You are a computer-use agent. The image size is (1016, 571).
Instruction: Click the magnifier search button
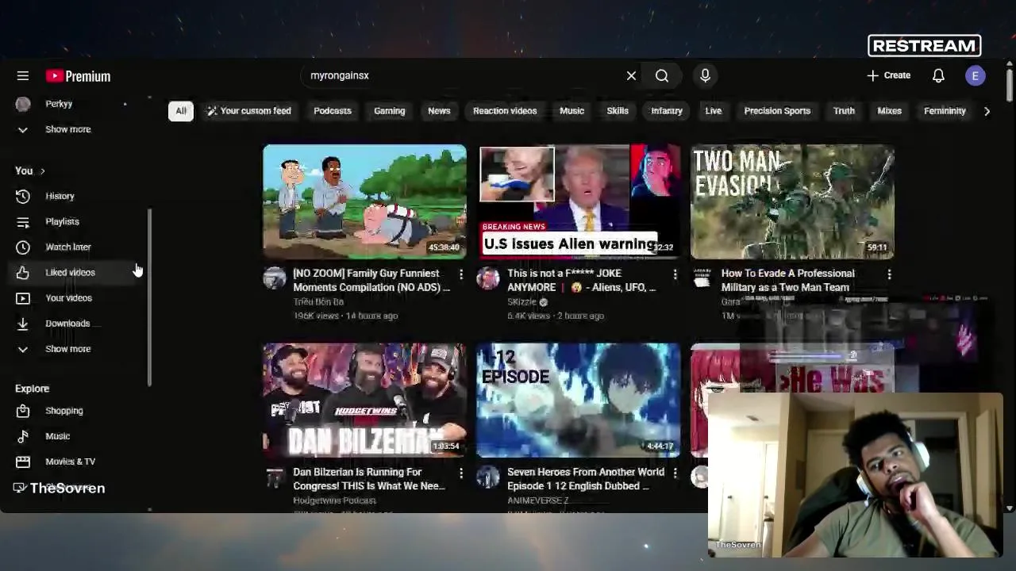coord(662,75)
